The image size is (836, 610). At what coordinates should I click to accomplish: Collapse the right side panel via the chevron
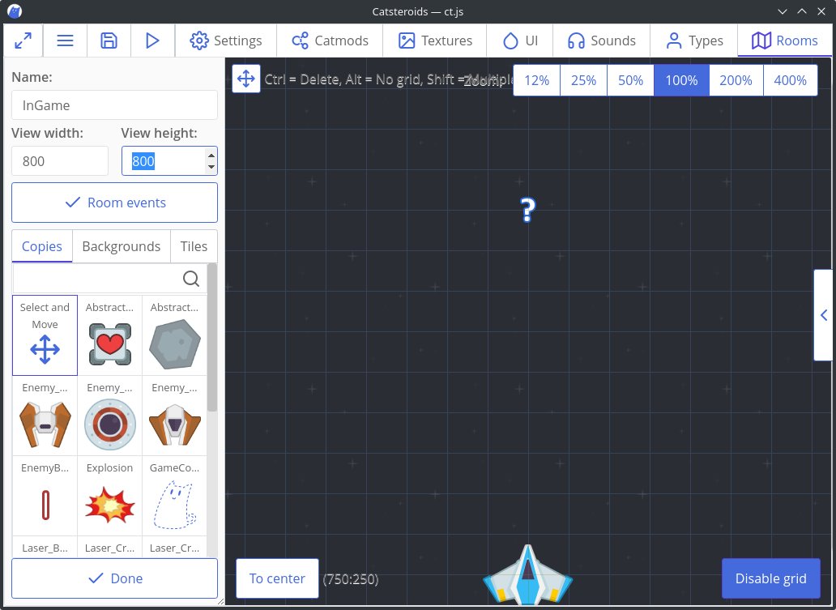[x=823, y=315]
